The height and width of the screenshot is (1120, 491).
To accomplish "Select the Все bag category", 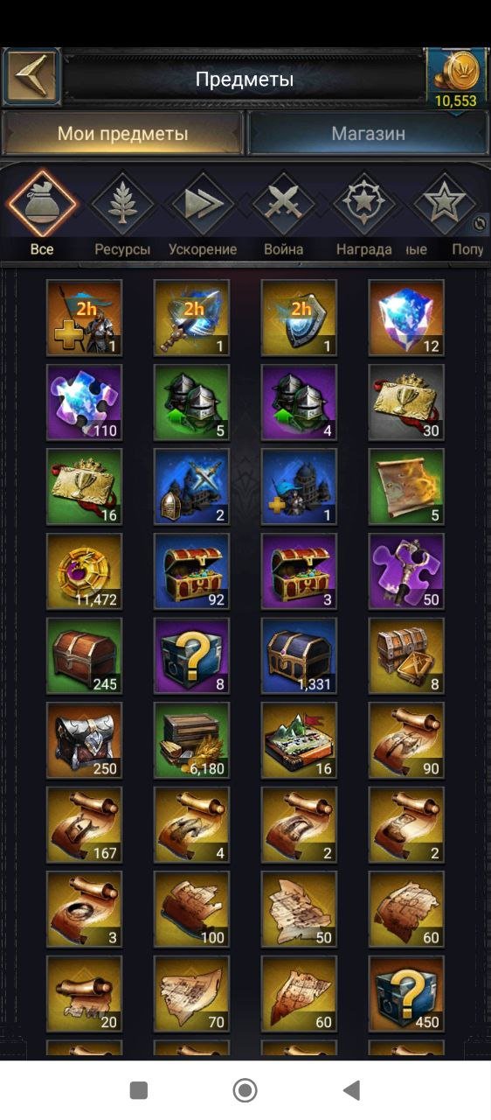I will coord(42,214).
